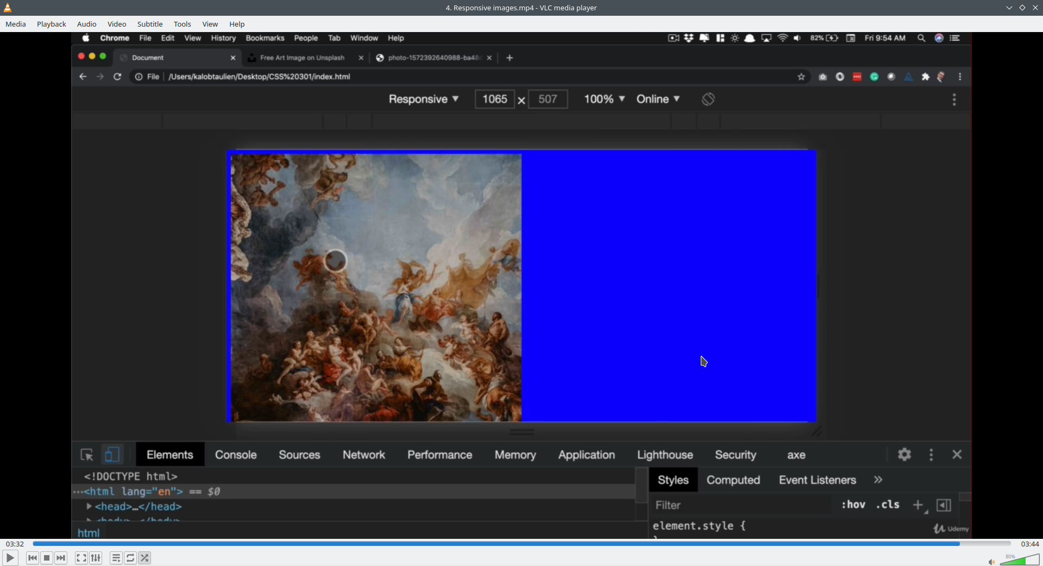Viewport: 1043px width, 566px height.
Task: Seek along the VLC progress bar
Action: pyautogui.click(x=521, y=544)
